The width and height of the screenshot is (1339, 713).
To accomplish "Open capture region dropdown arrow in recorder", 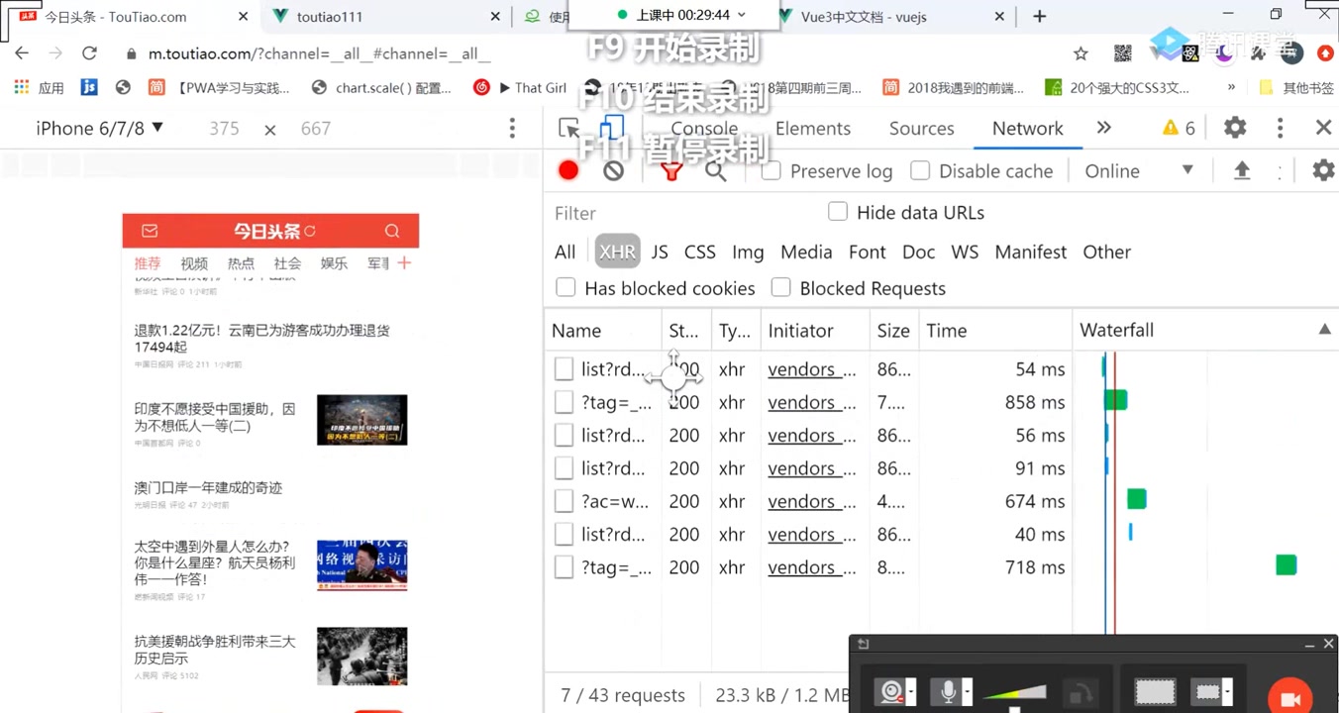I will [1227, 691].
